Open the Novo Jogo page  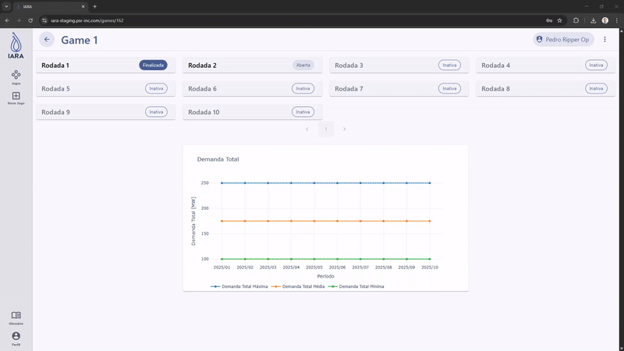pos(16,98)
